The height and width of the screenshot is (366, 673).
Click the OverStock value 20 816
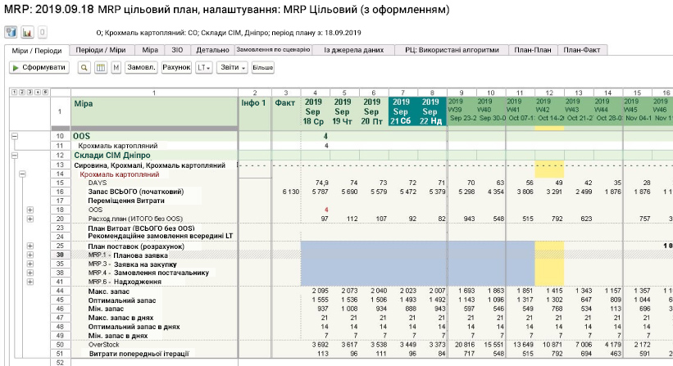pos(465,345)
